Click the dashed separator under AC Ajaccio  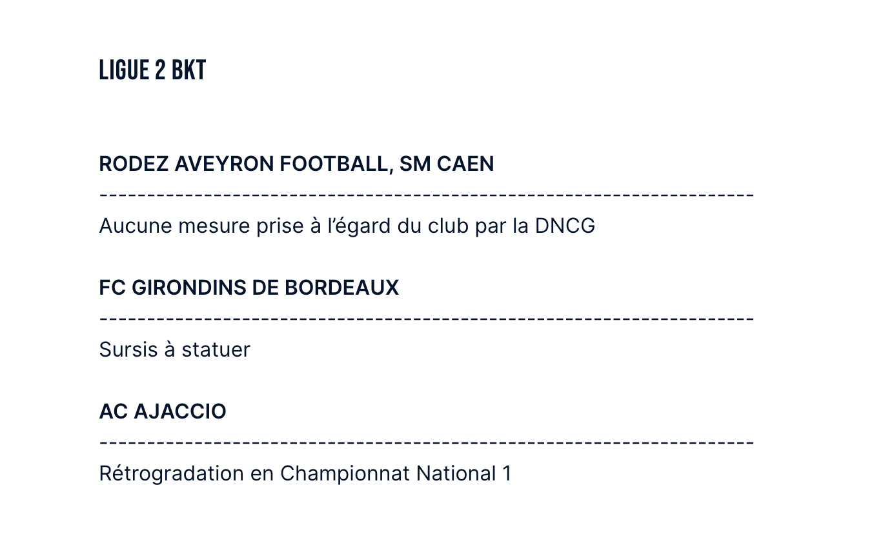click(427, 442)
